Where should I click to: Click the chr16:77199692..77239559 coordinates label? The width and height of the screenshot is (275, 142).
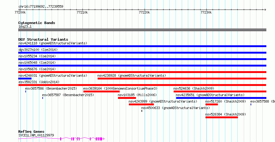pyautogui.click(x=41, y=7)
